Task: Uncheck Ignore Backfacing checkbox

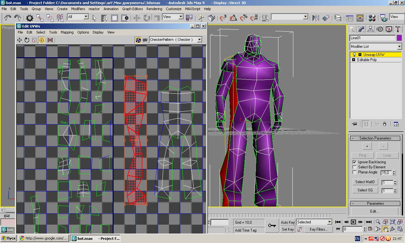Action: tap(354, 162)
